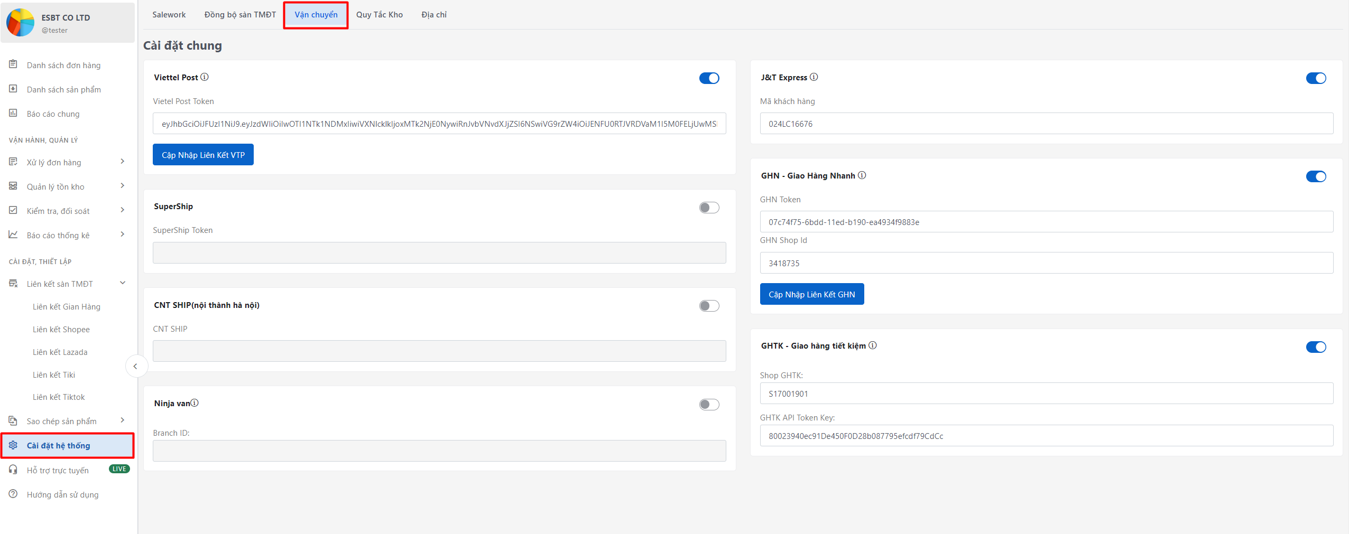Click the info icon beside GHN - Giao Hàng Nhanh
The height and width of the screenshot is (534, 1349).
(862, 175)
